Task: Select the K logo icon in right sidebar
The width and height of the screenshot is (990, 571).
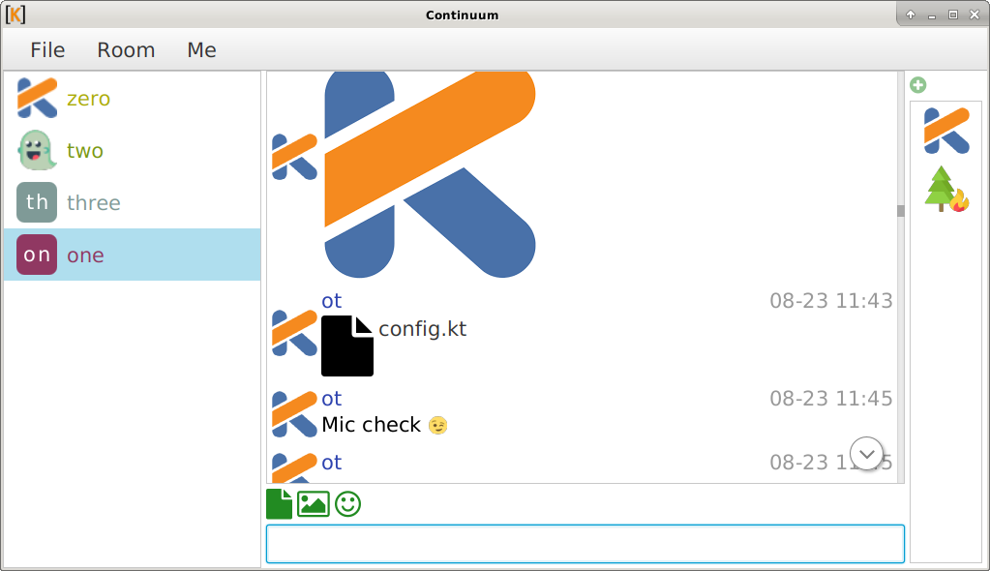Action: [x=945, y=131]
